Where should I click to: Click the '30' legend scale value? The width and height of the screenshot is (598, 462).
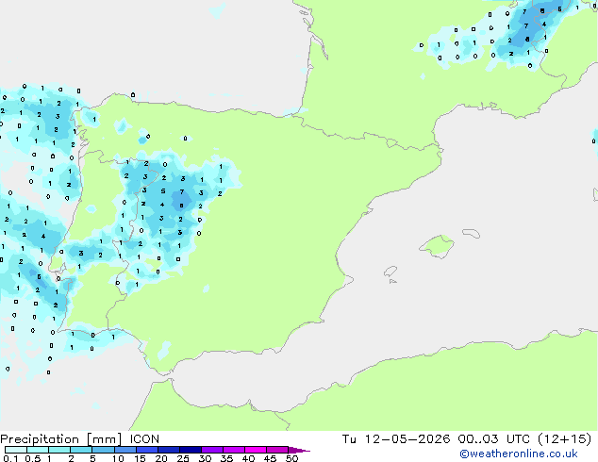[x=206, y=458]
